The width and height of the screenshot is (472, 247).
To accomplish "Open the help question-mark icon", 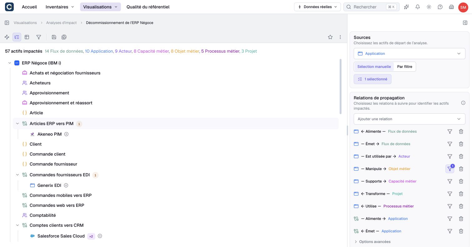I will 440,7.
